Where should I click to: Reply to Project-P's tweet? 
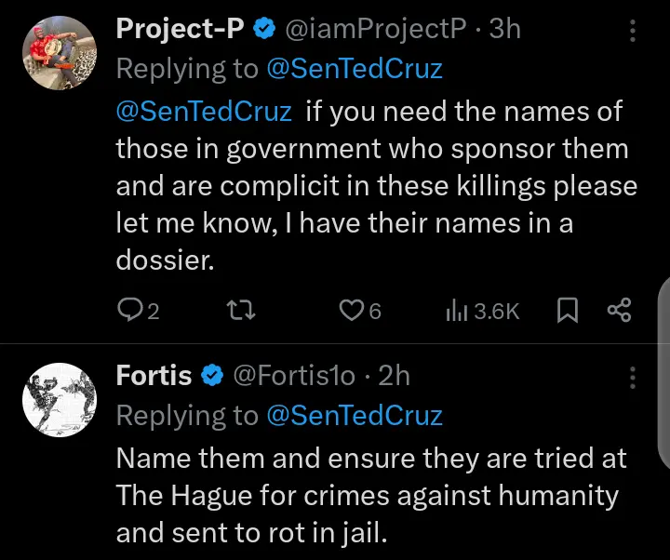(129, 311)
